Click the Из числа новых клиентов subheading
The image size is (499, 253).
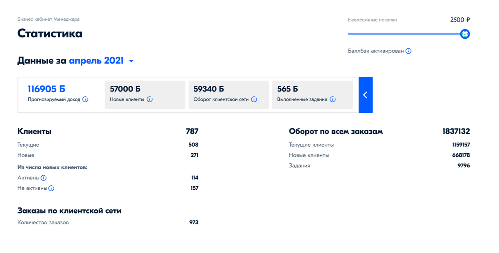click(52, 167)
